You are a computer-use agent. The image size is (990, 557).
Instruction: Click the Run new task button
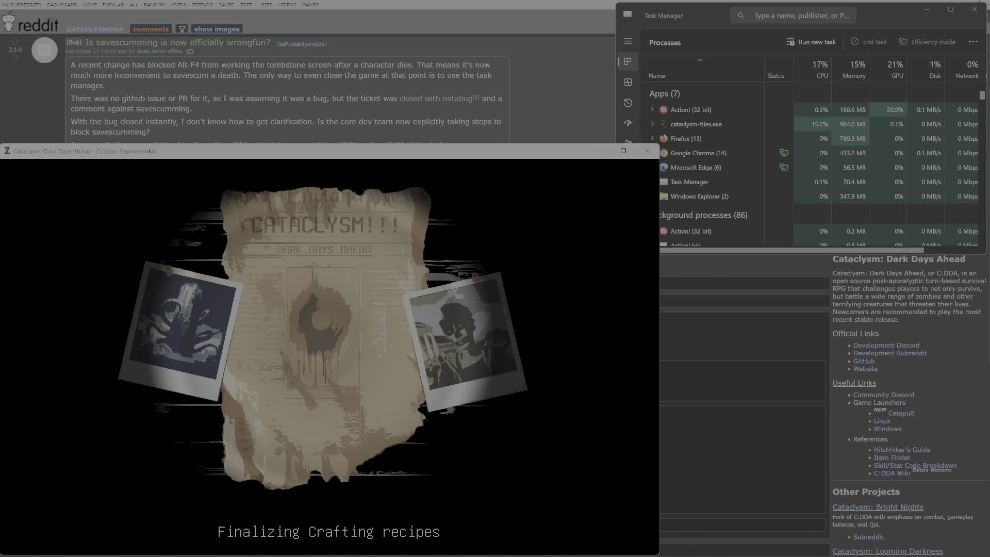point(811,42)
